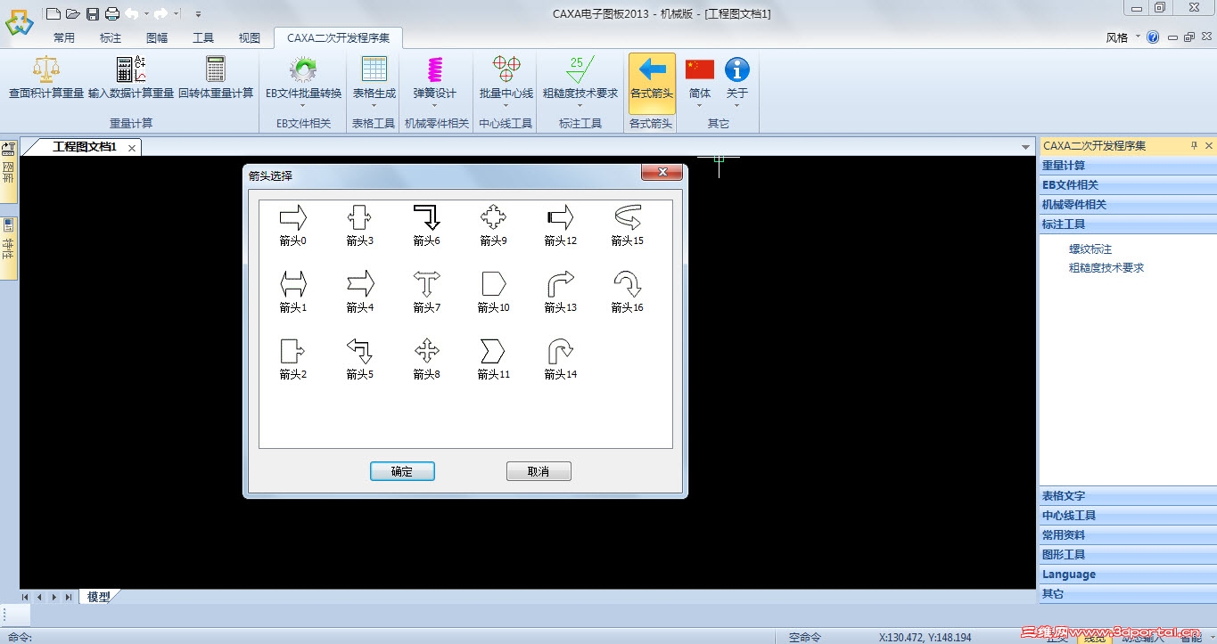
Task: Expand 重量计算 panel section
Action: pyautogui.click(x=1127, y=166)
